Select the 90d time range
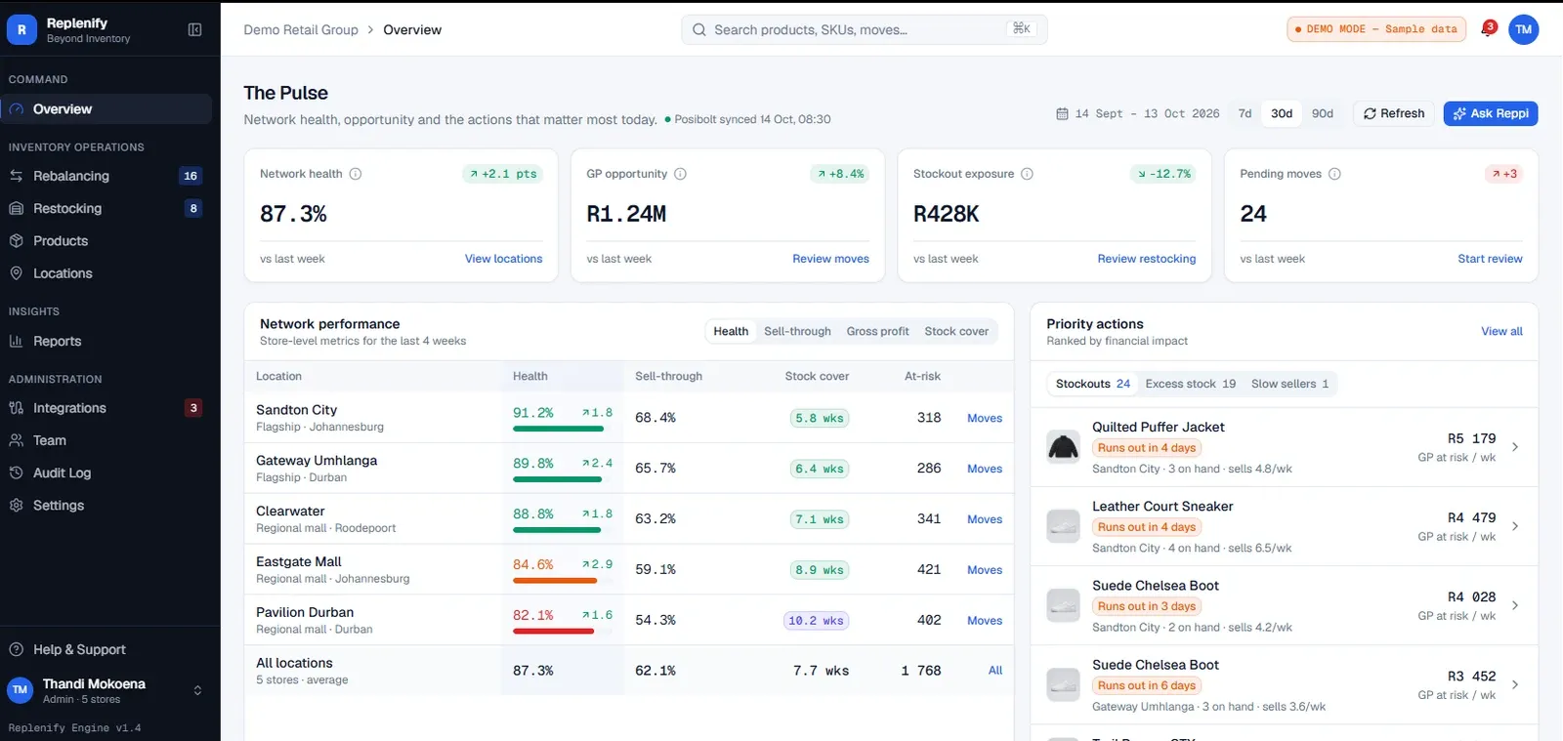The height and width of the screenshot is (741, 1563). pos(1323,113)
